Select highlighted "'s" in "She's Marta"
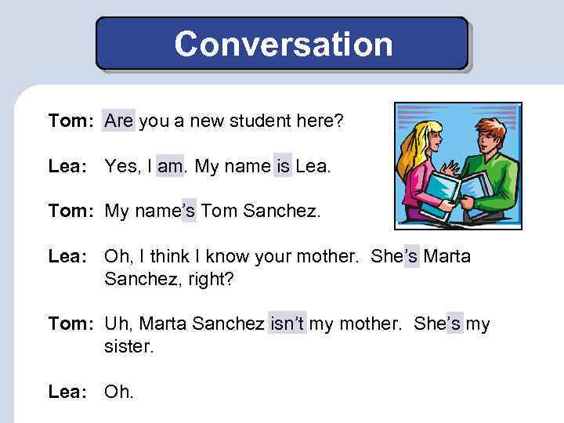This screenshot has width=564, height=423. [x=411, y=257]
